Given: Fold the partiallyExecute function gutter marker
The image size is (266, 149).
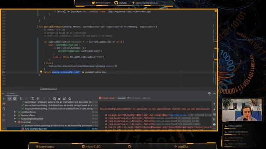Looking at the screenshot, I should (38, 26).
